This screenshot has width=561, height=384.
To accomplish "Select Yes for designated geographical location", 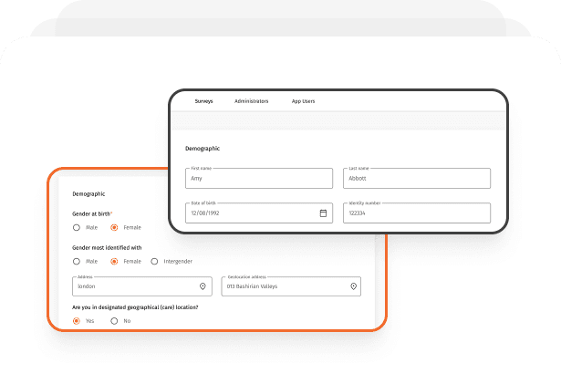I will [x=77, y=321].
